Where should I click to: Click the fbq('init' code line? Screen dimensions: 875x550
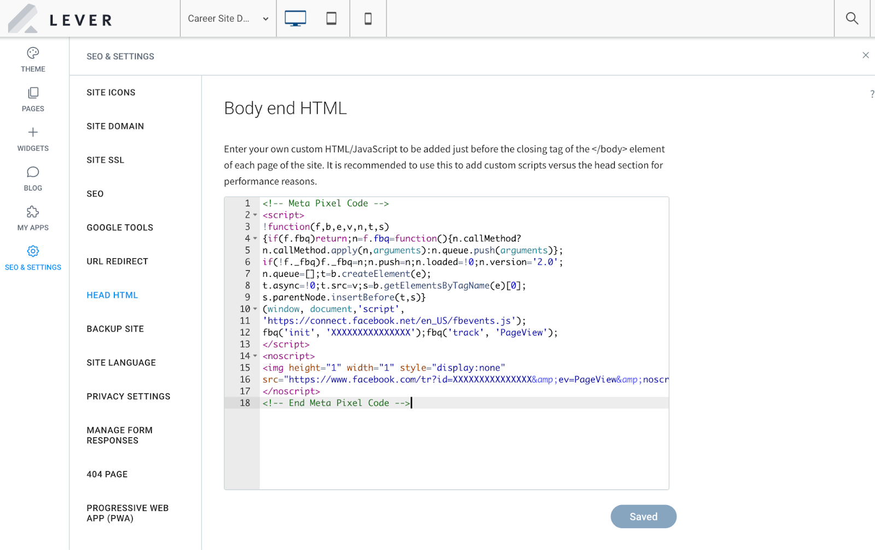coord(410,333)
